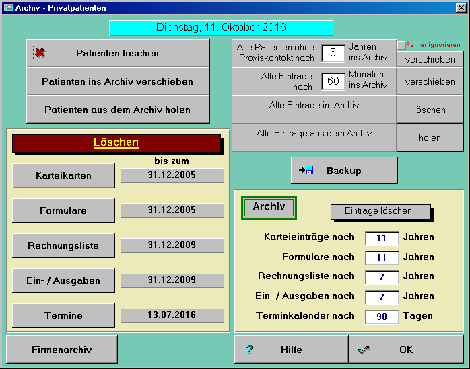
Task: Click the app icon in title bar
Action: (7, 7)
